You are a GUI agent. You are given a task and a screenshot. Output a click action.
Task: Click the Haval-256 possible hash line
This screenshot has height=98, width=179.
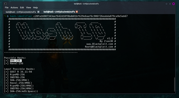coord(16,63)
